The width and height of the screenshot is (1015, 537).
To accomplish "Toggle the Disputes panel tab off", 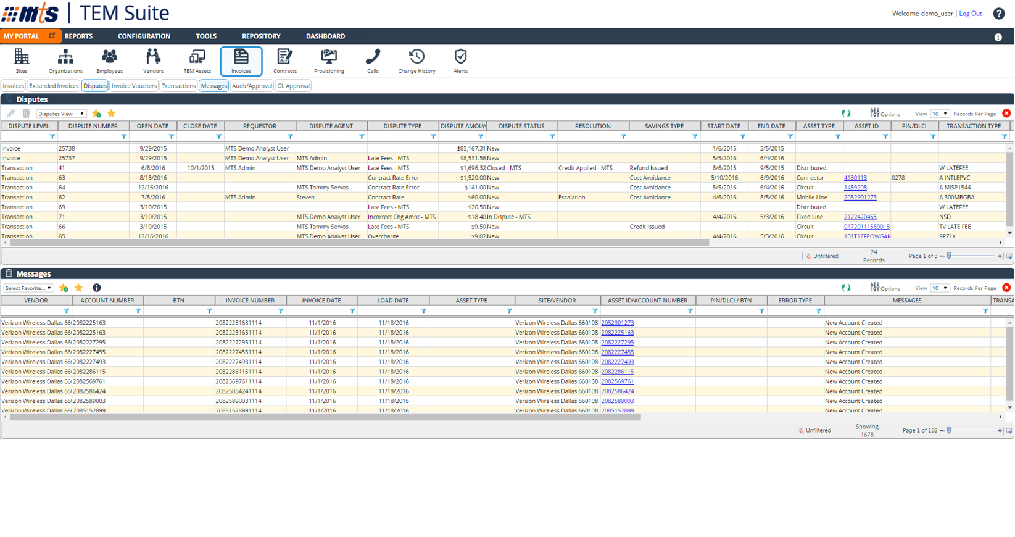I will click(95, 86).
